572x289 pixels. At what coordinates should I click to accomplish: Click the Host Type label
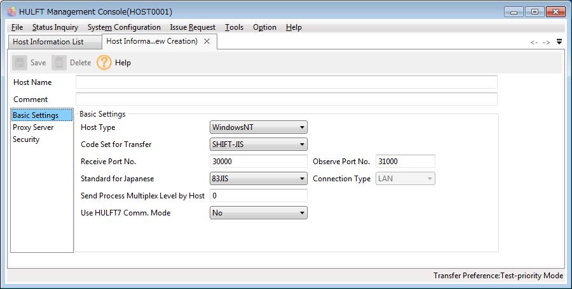pyautogui.click(x=98, y=127)
